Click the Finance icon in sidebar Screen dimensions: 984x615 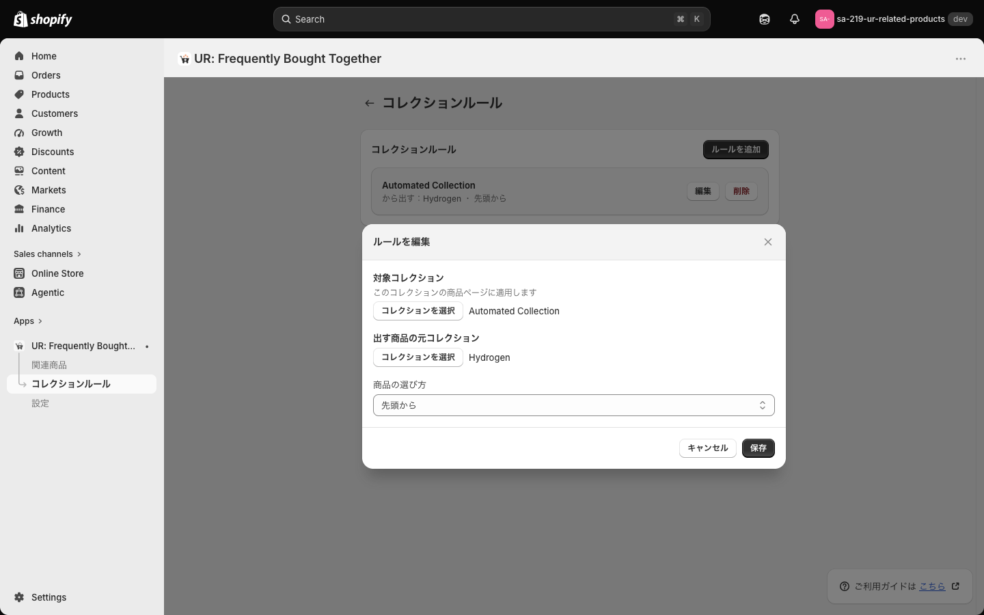click(x=19, y=209)
